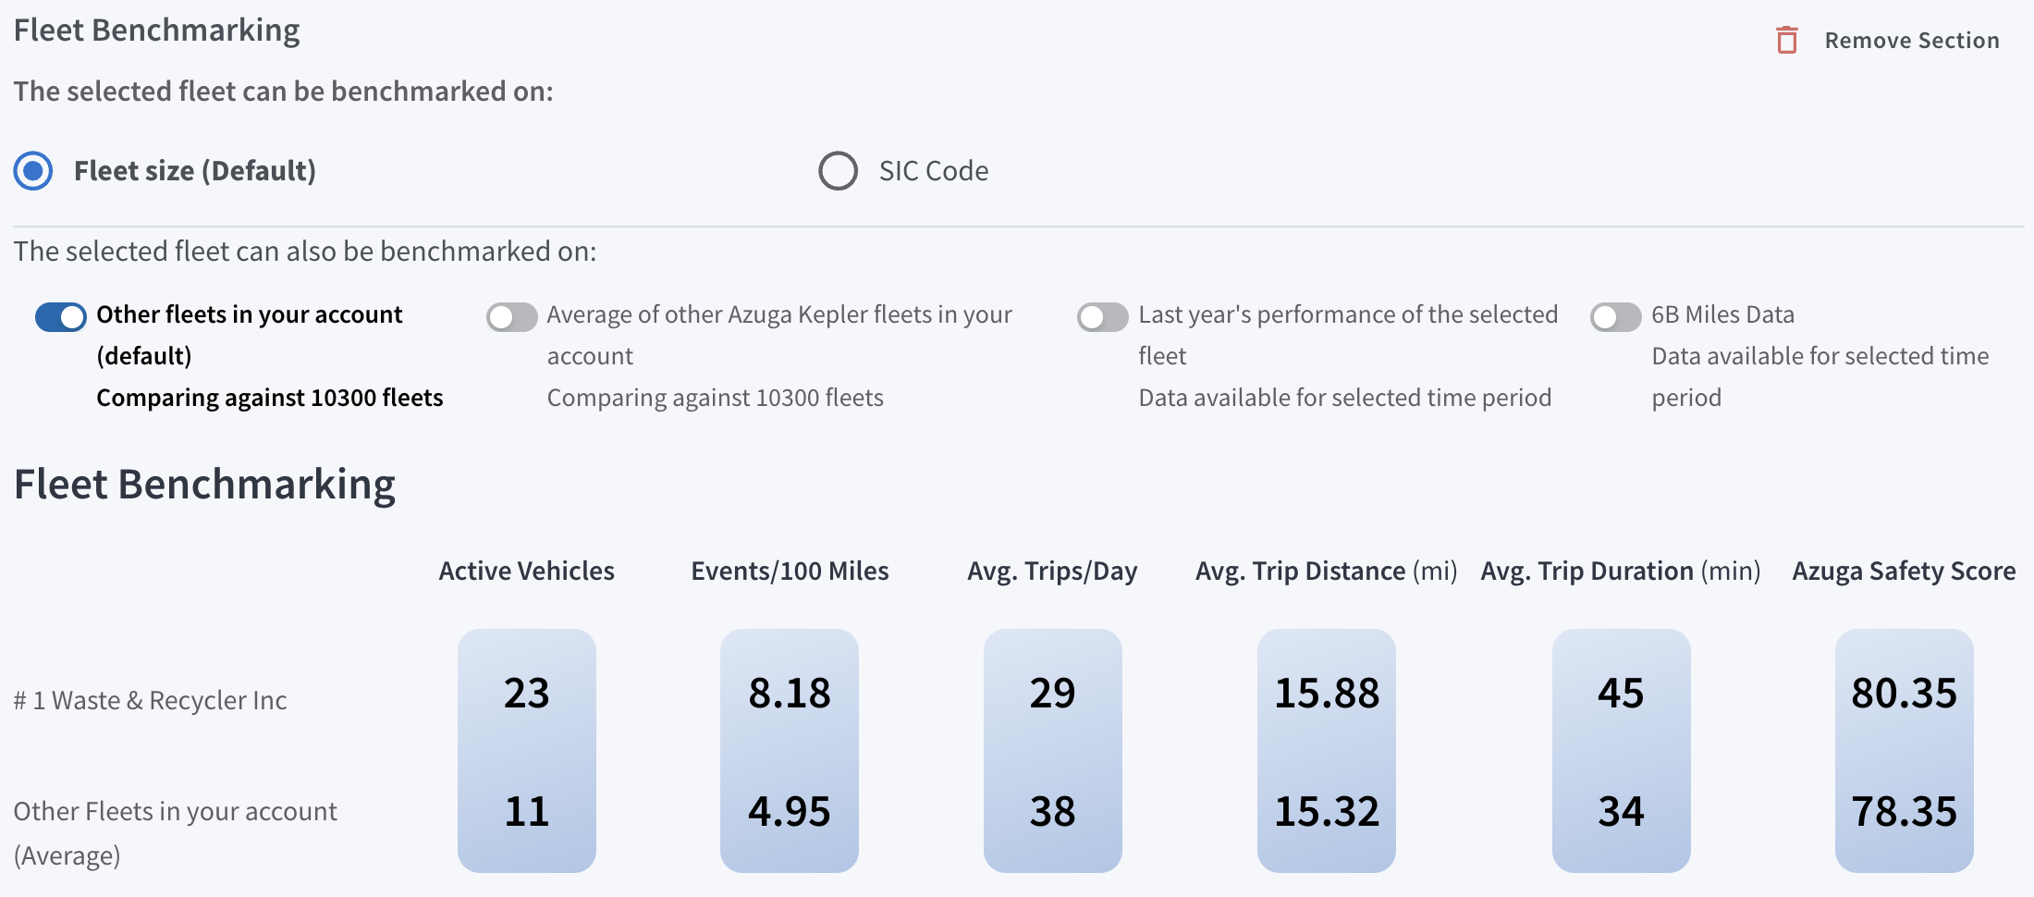
Task: Enable Average of other Azuga Kepler fleets toggle
Action: coord(512,317)
